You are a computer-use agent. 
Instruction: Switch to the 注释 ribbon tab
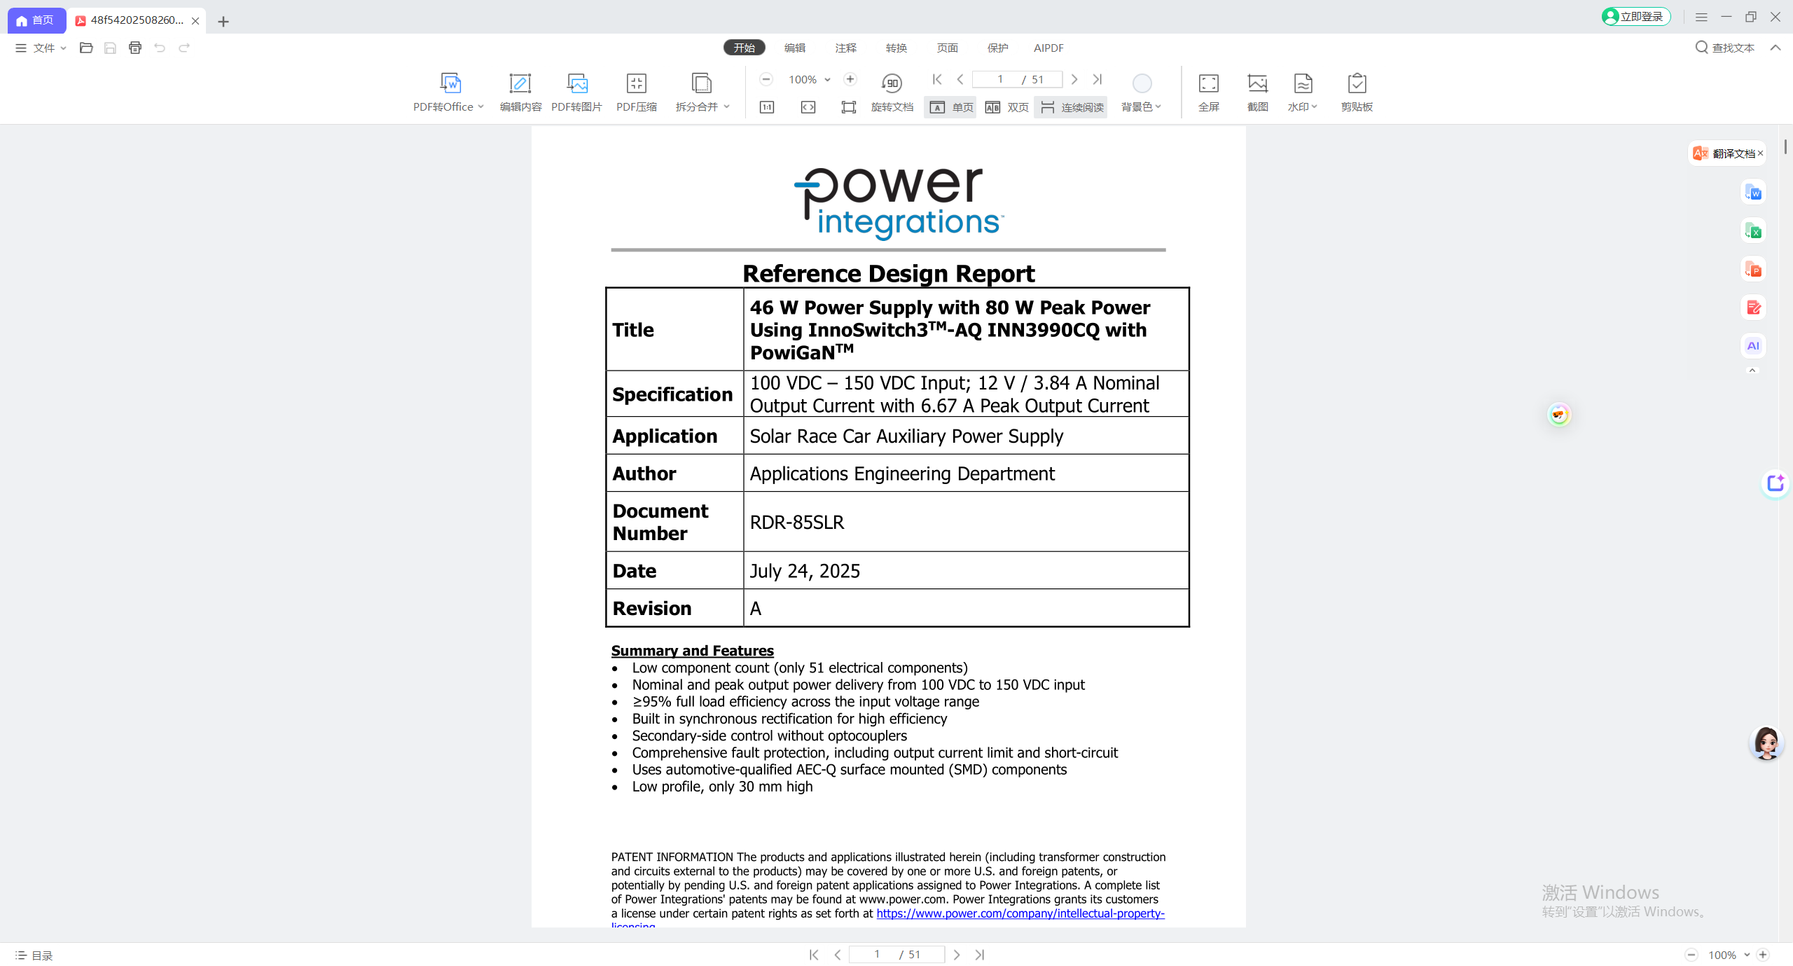[x=846, y=48]
